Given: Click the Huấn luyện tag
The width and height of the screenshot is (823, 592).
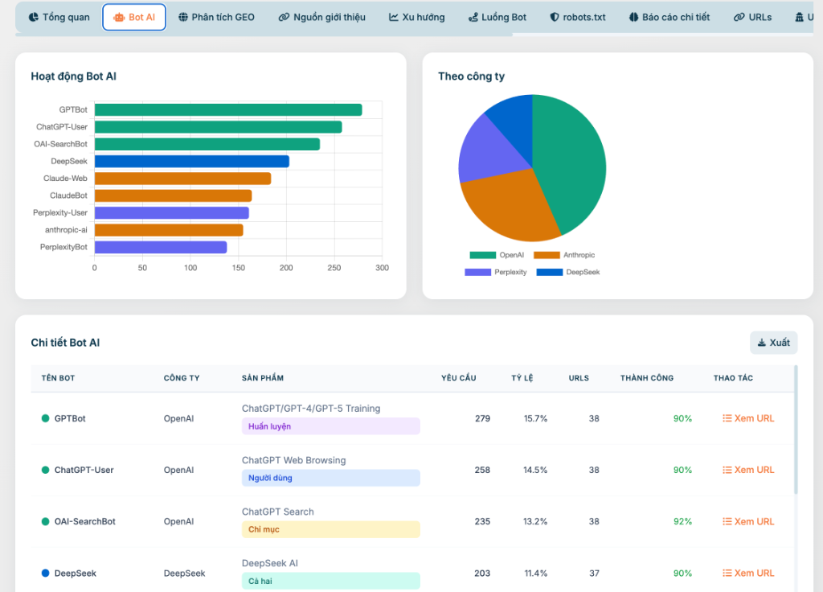Looking at the screenshot, I should coord(330,426).
